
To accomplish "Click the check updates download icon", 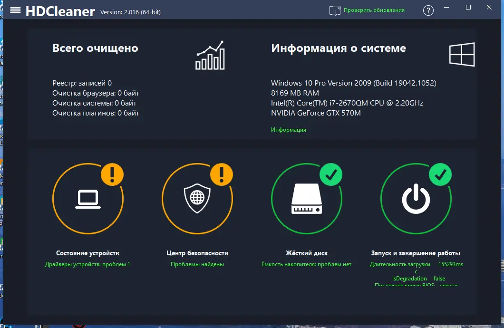I will pos(335,10).
